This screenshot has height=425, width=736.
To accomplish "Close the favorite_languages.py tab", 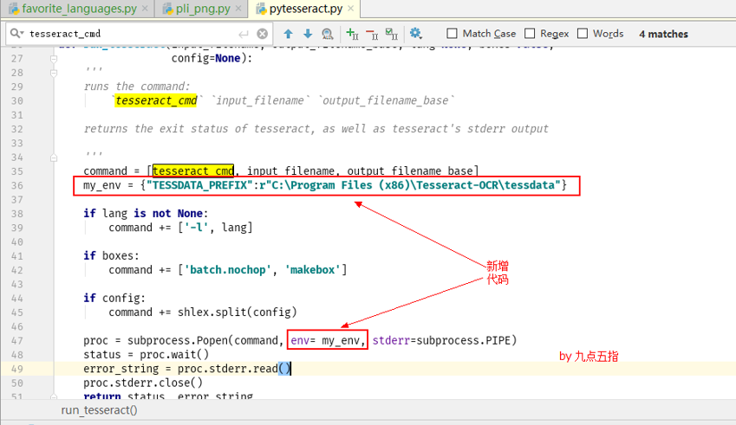I will point(145,9).
